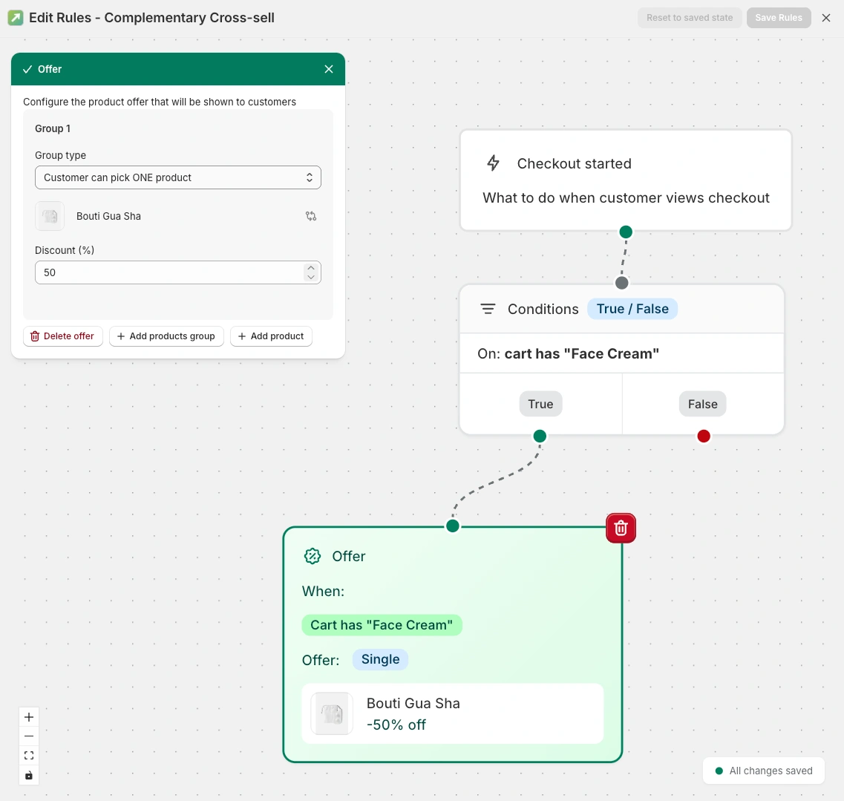Select the False branch of the condition

(x=702, y=404)
